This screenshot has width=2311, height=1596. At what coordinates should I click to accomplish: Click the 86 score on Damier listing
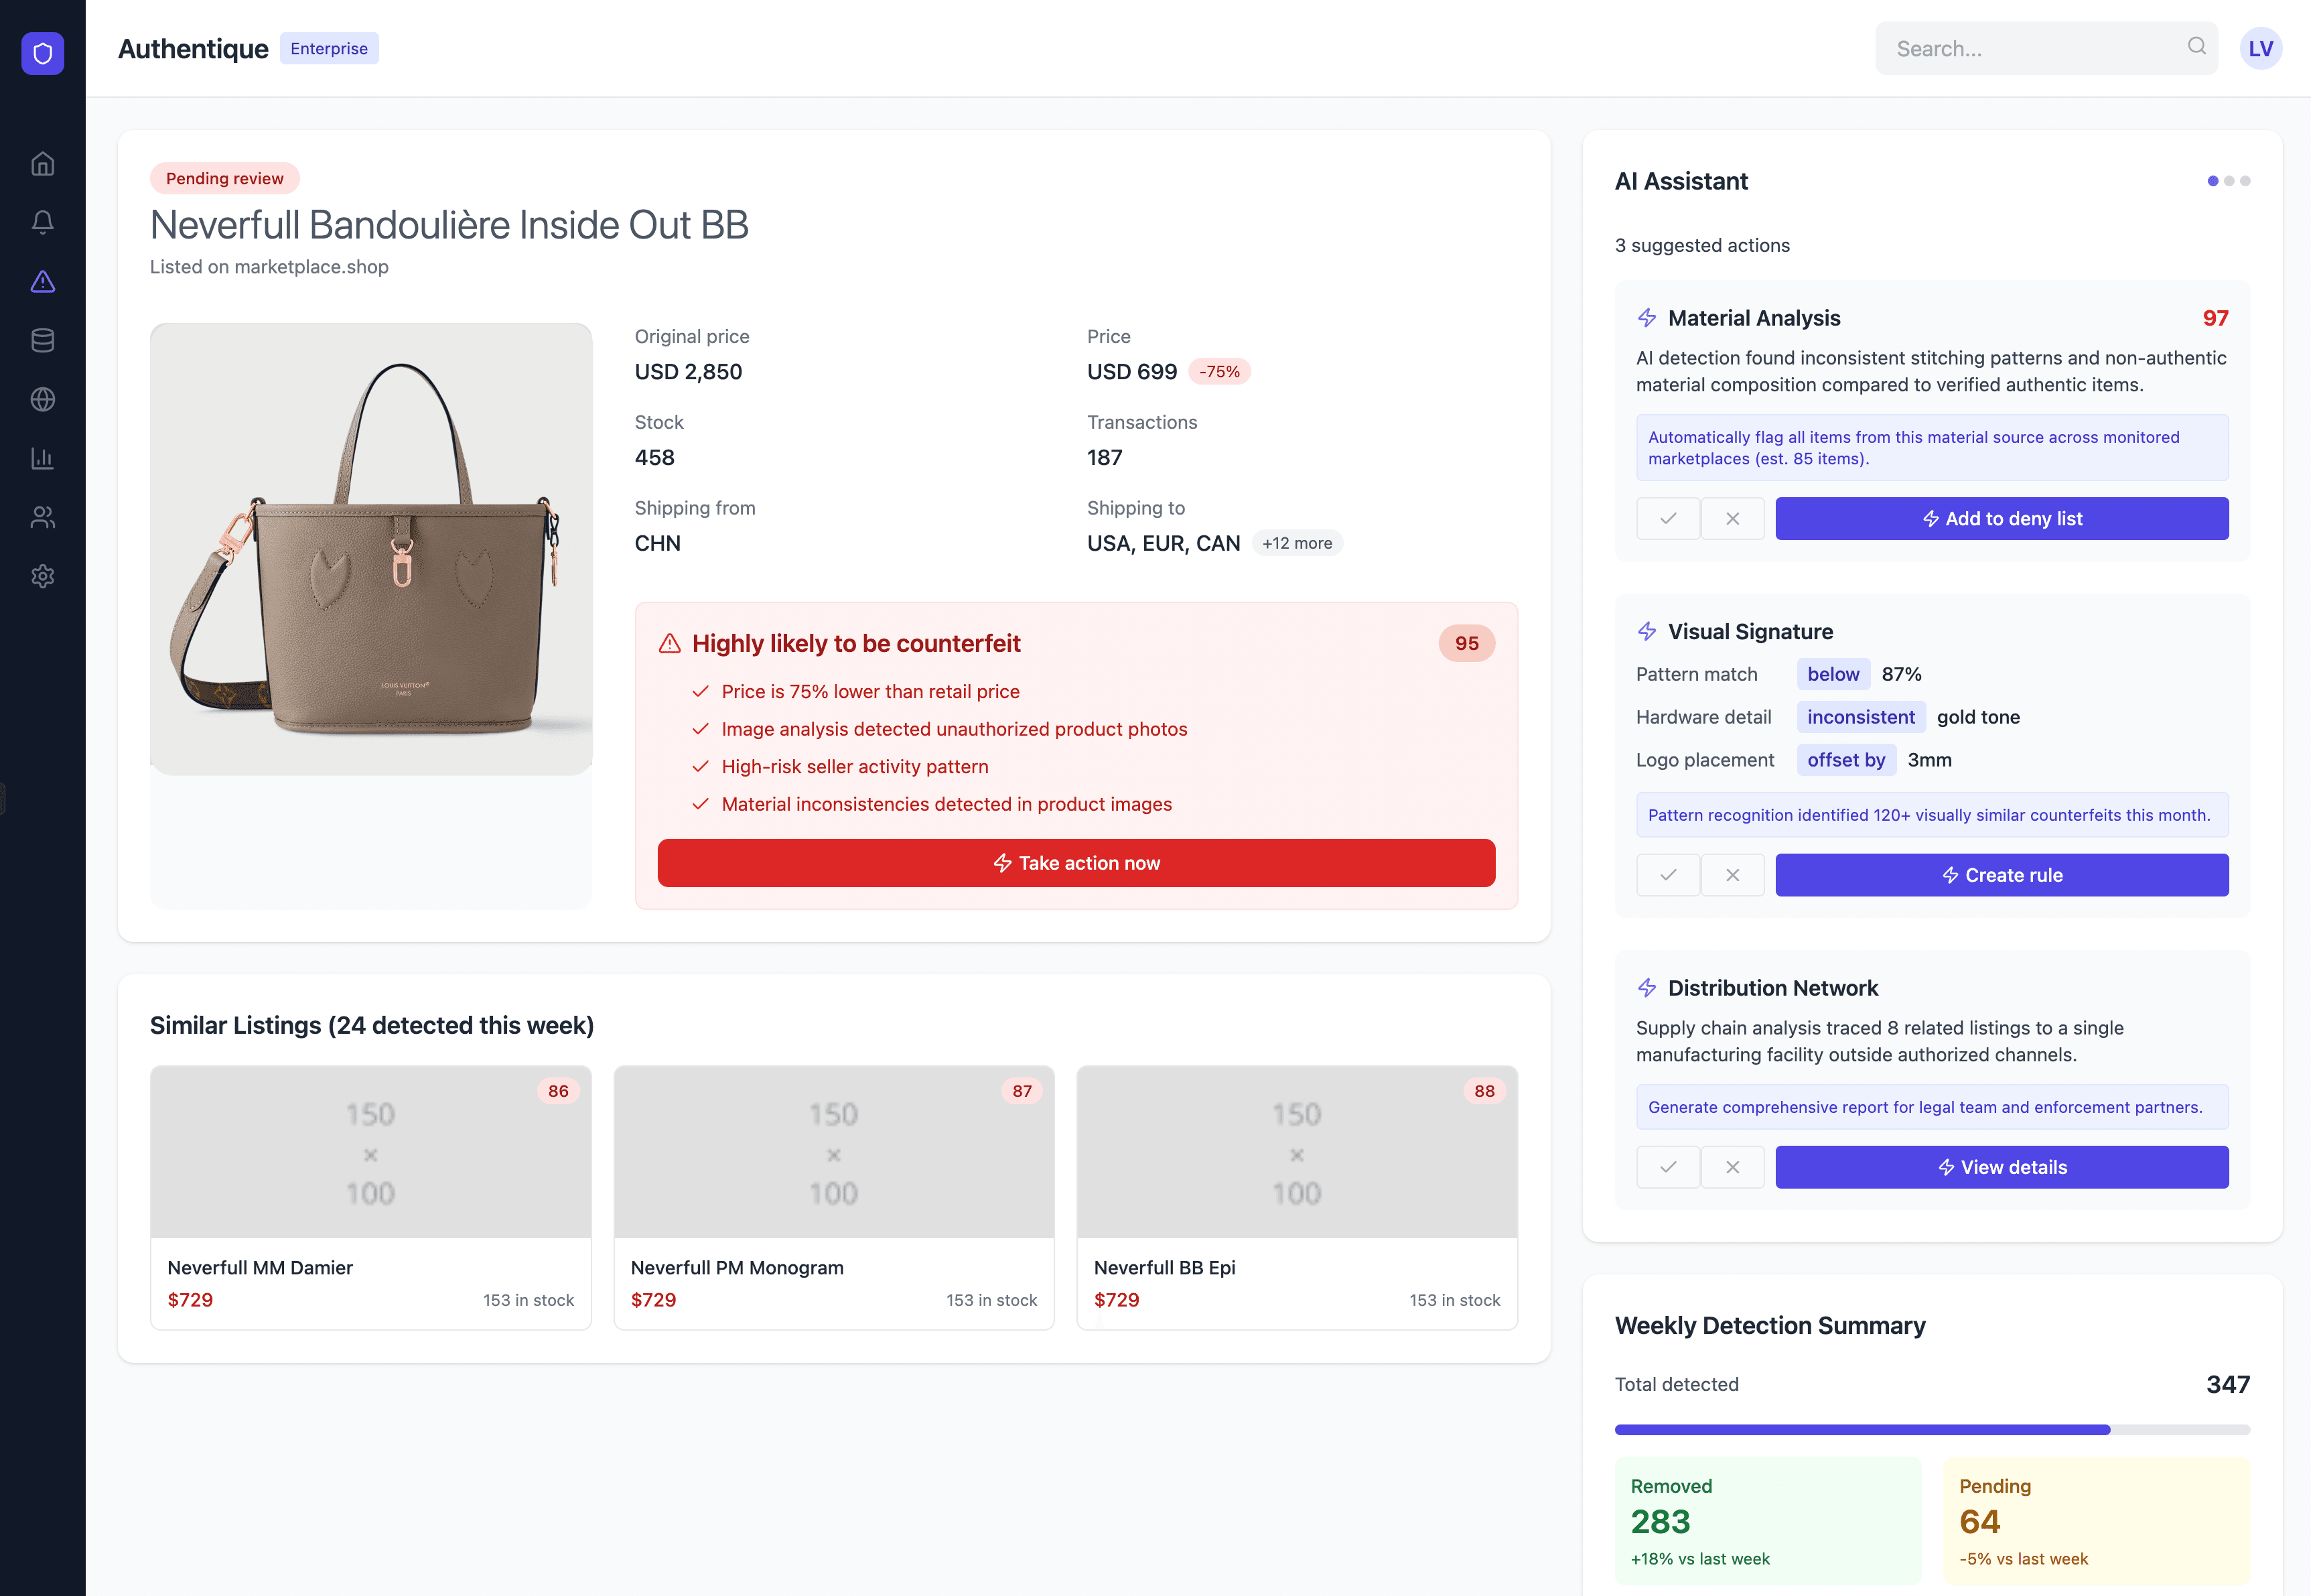pos(559,1091)
